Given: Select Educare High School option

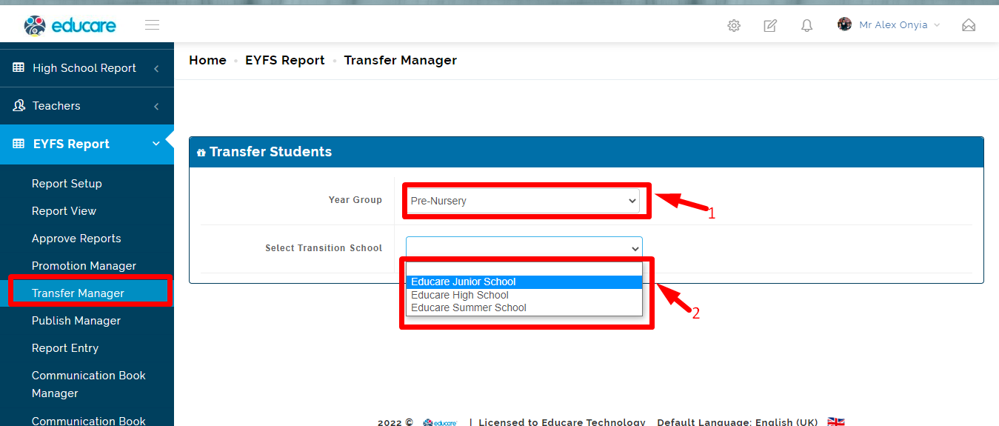Looking at the screenshot, I should 524,295.
